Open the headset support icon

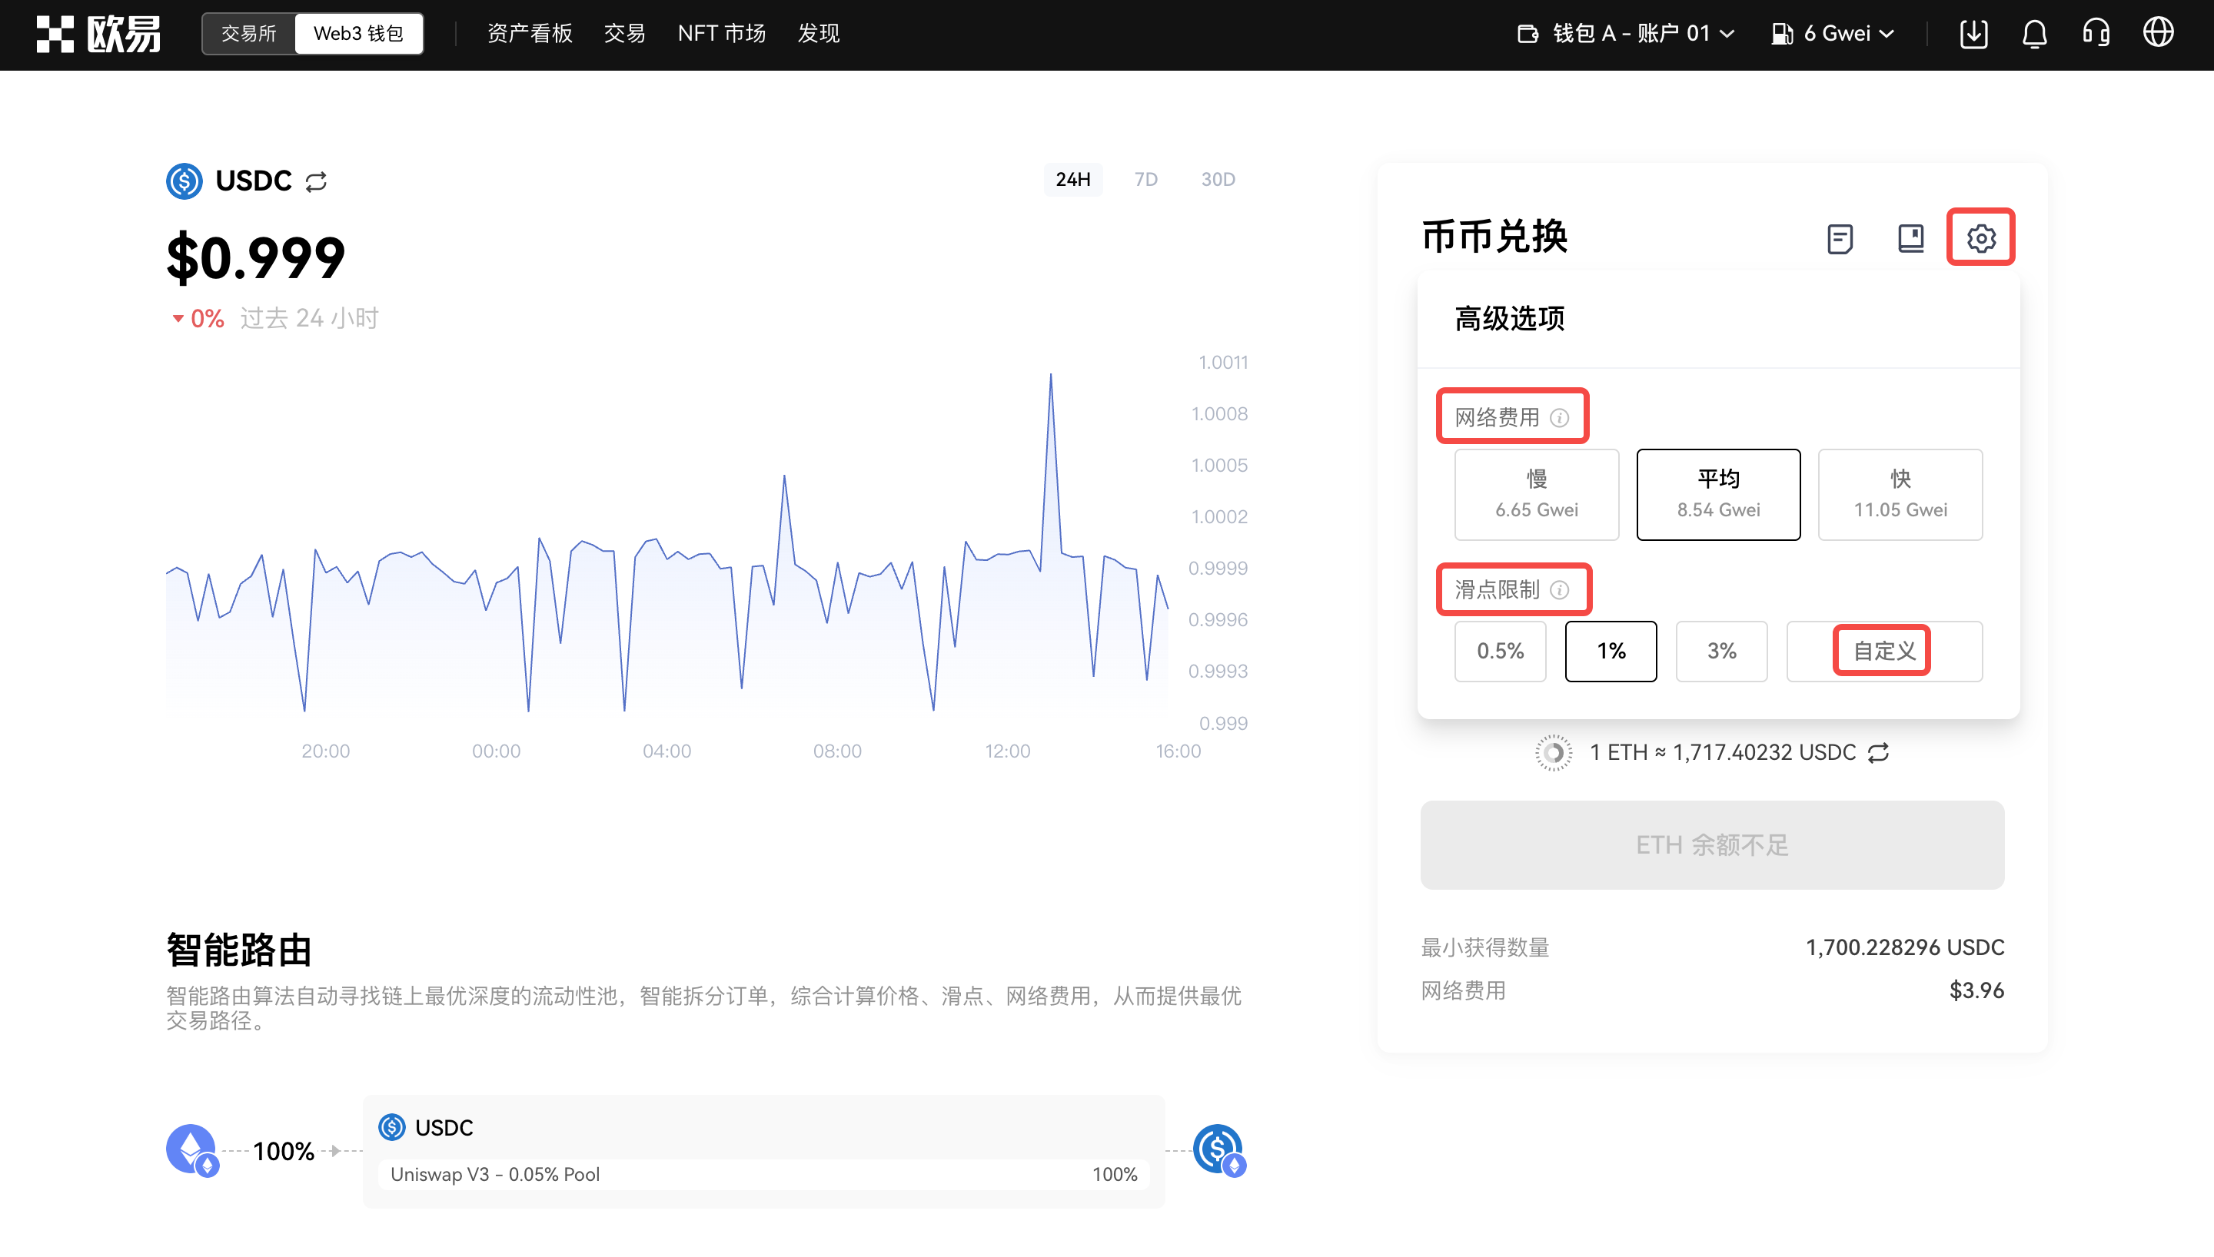2096,34
